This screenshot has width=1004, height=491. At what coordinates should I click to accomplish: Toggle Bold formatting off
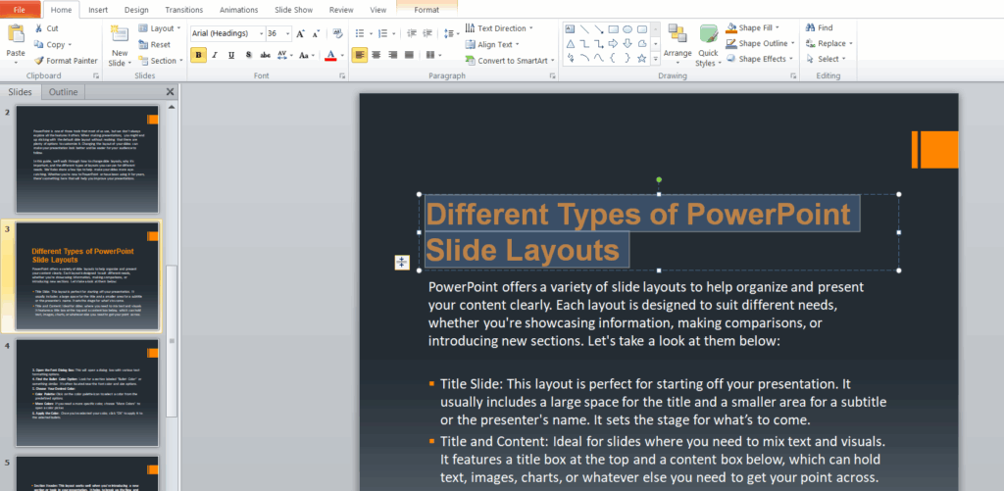point(200,55)
